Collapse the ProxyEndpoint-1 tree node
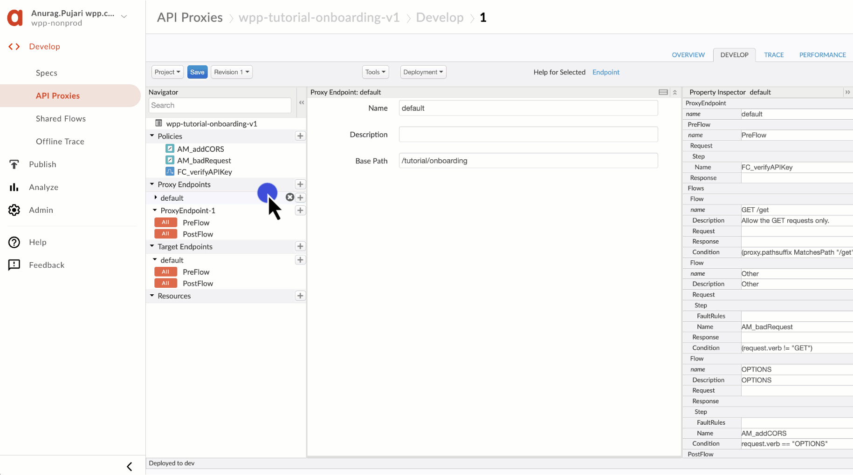The image size is (853, 475). pyautogui.click(x=155, y=210)
